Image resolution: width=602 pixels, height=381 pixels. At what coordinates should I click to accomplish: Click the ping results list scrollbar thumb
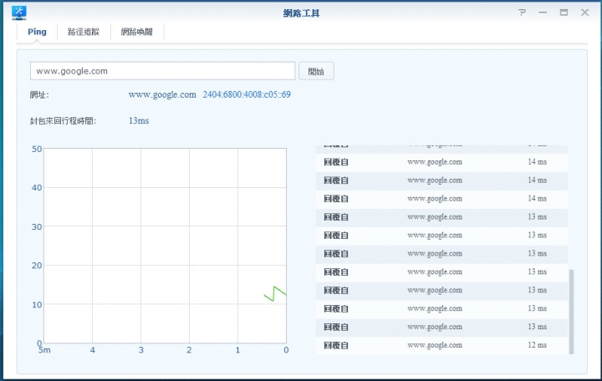571,312
